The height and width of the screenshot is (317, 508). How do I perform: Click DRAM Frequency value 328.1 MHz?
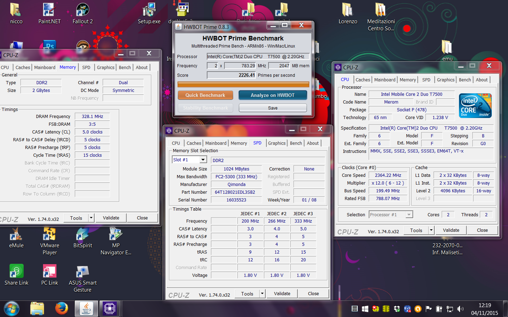pos(92,116)
